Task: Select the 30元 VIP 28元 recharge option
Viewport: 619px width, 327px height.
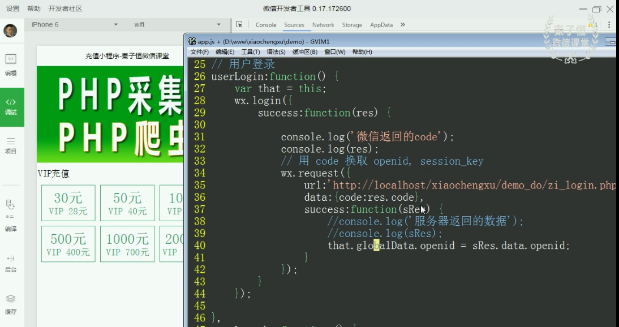Action: point(68,203)
